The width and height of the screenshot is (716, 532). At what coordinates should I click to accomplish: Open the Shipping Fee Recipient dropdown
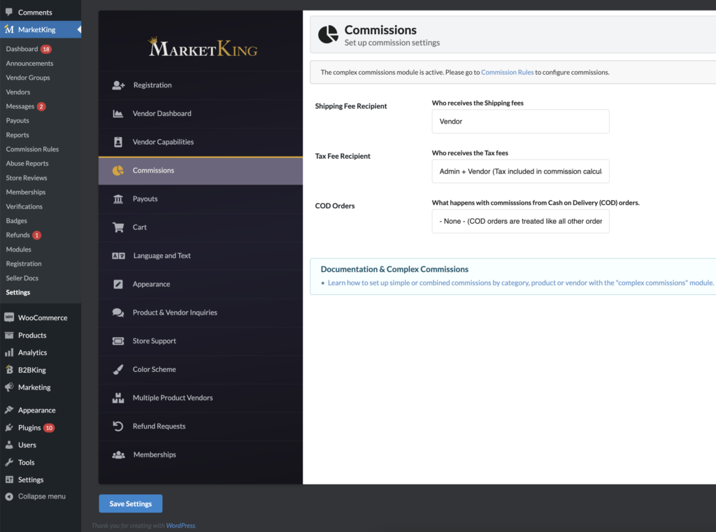520,122
